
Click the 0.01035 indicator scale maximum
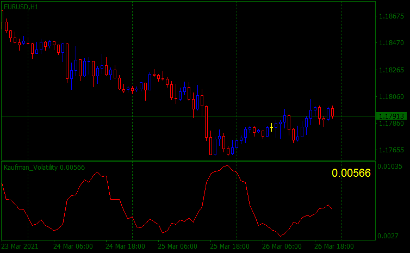click(390, 166)
